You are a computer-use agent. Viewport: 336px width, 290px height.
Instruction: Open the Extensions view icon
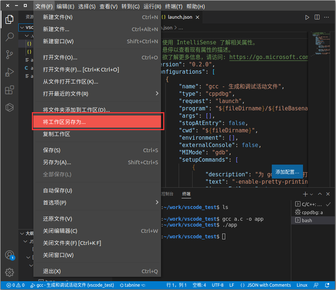coord(10,90)
